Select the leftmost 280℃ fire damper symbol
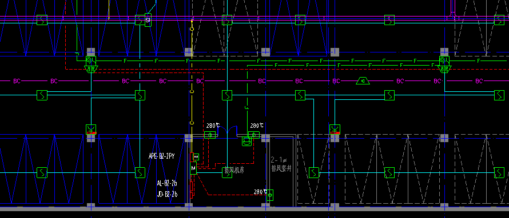This screenshot has height=218, width=509. (x=210, y=135)
